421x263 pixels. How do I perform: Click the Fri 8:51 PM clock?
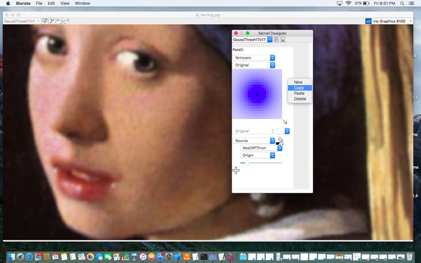(385, 3)
